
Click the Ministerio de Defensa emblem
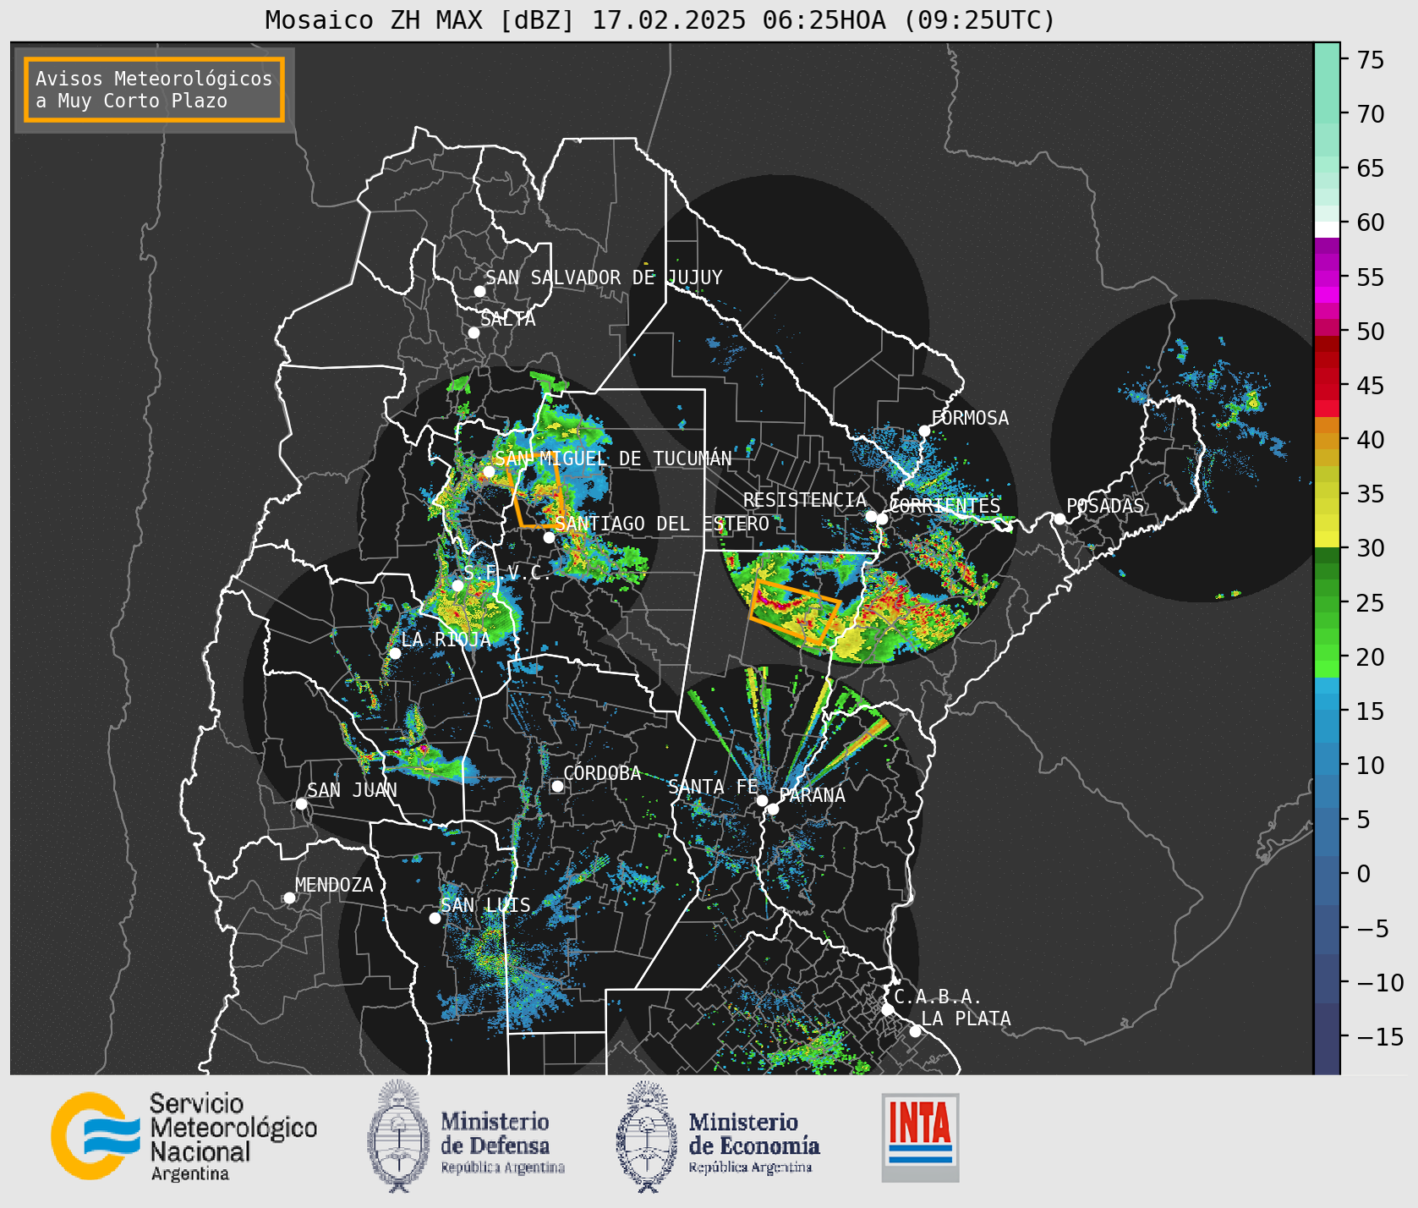[398, 1136]
